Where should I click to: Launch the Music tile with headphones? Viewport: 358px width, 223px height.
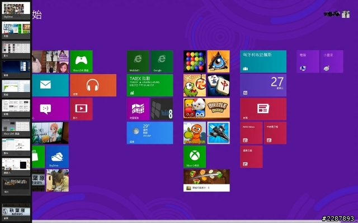(93, 85)
